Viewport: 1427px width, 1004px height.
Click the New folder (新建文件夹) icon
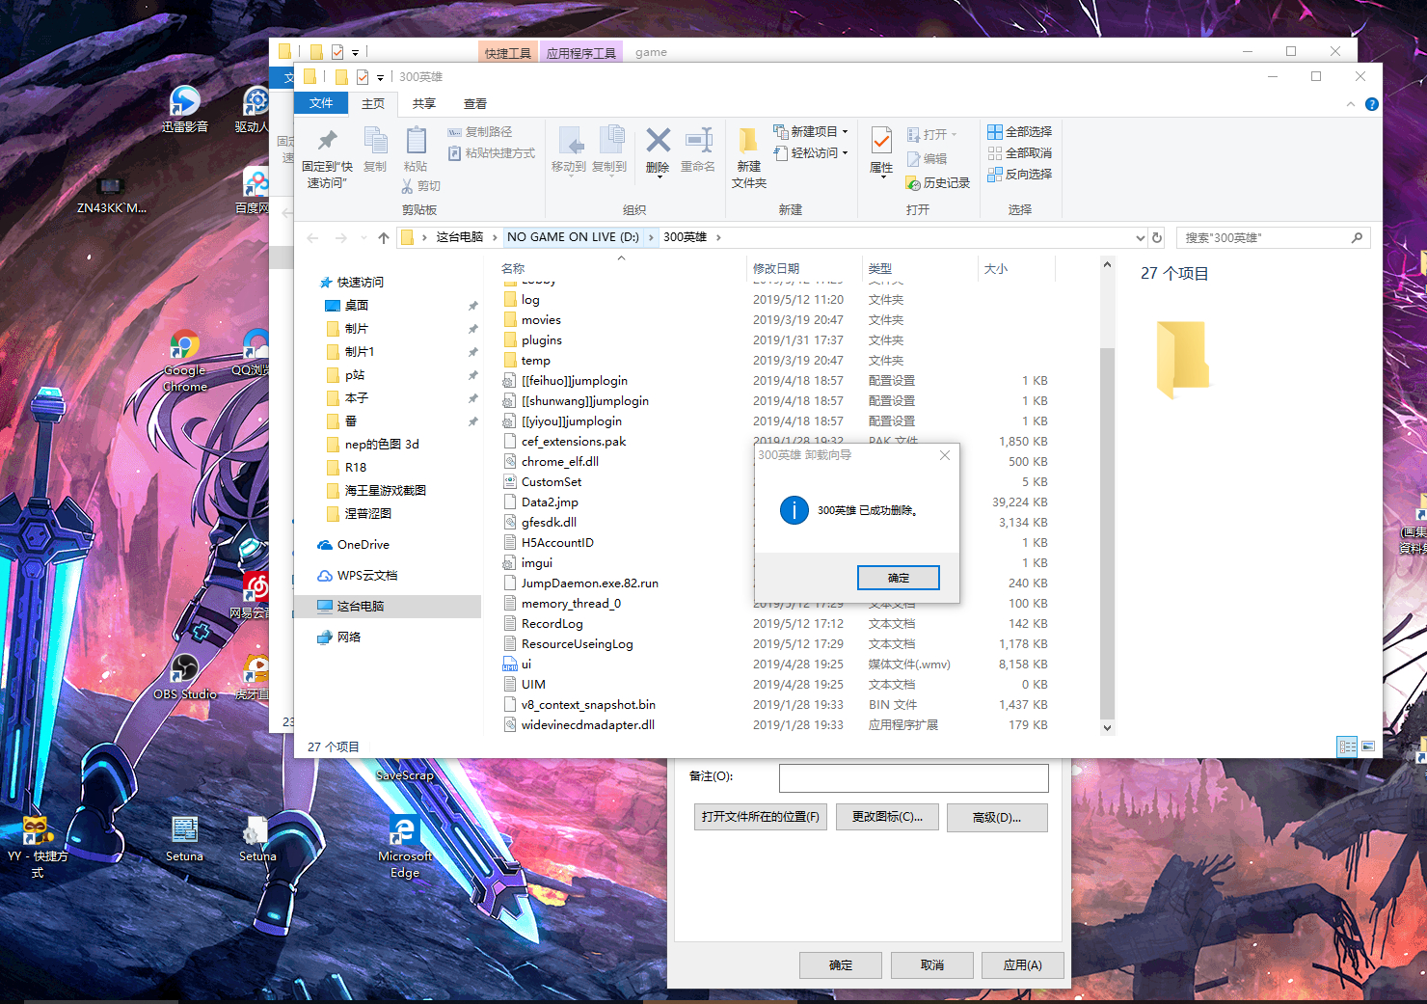click(748, 141)
